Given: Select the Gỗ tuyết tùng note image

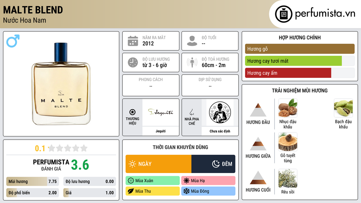Looking at the screenshot, I should [288, 142].
